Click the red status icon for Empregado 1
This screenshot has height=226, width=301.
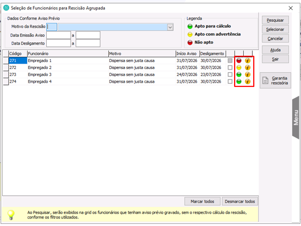click(x=239, y=60)
